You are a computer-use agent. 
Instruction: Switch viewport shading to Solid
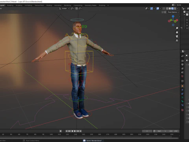(170, 8)
